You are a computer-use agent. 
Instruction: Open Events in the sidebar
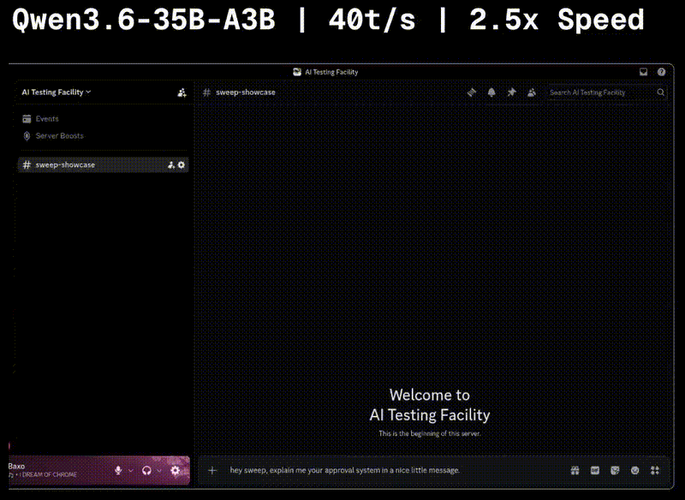point(40,119)
